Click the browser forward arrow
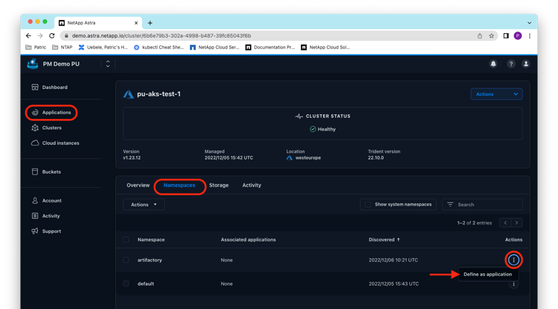The height and width of the screenshot is (309, 558). [x=40, y=36]
